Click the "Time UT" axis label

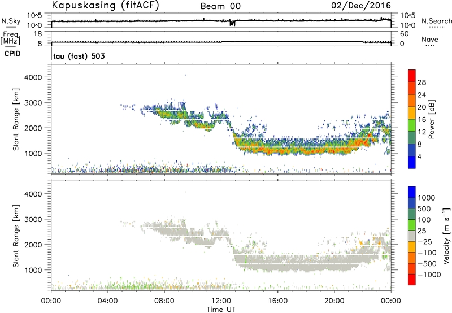pos(221,310)
